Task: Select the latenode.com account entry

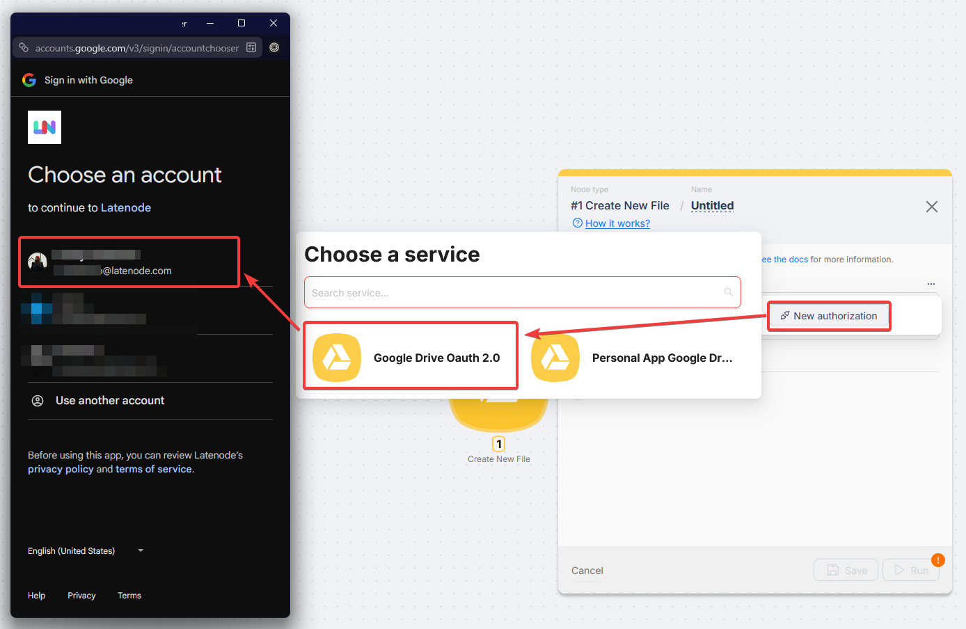Action: point(129,262)
